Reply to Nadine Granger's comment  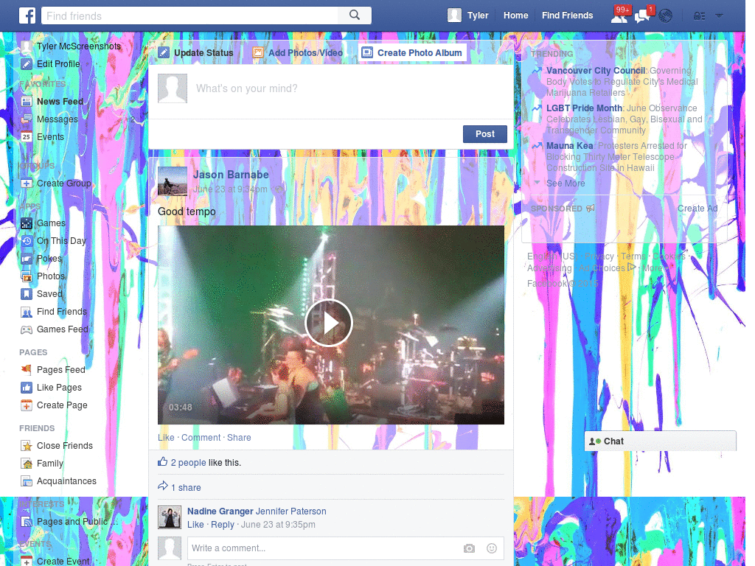[223, 525]
